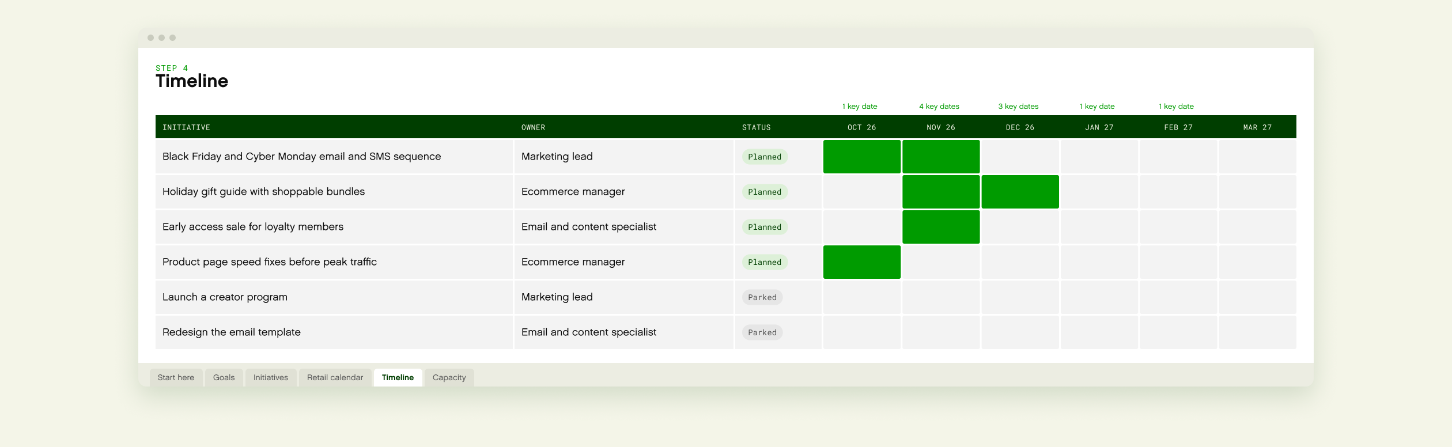
Task: Select 'Black Friday and Cyber Monday email and SMS sequence'
Action: point(301,157)
